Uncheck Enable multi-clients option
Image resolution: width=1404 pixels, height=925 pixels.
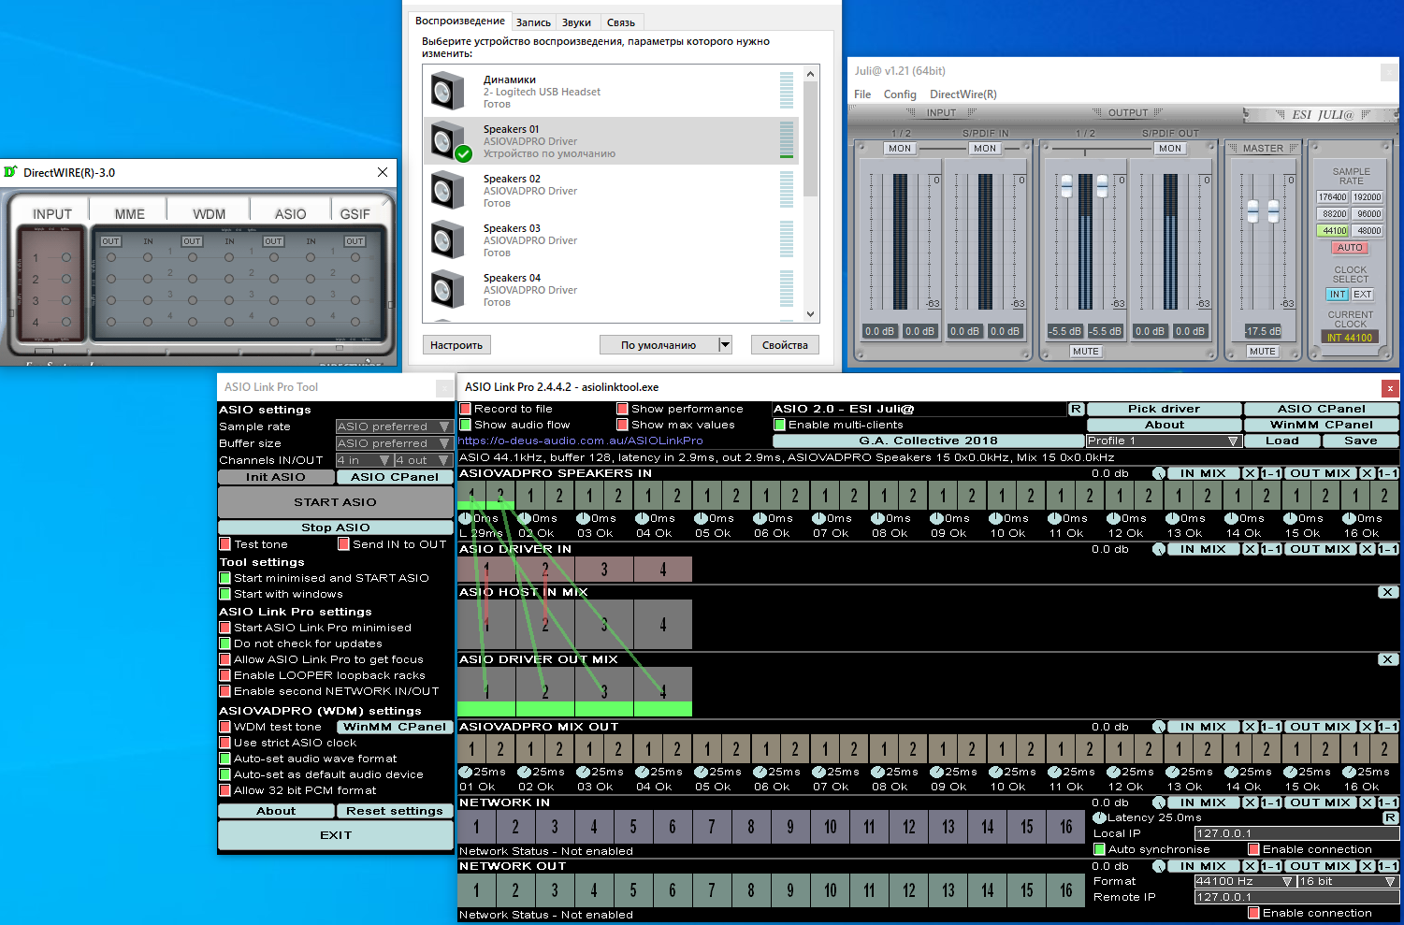coord(780,425)
